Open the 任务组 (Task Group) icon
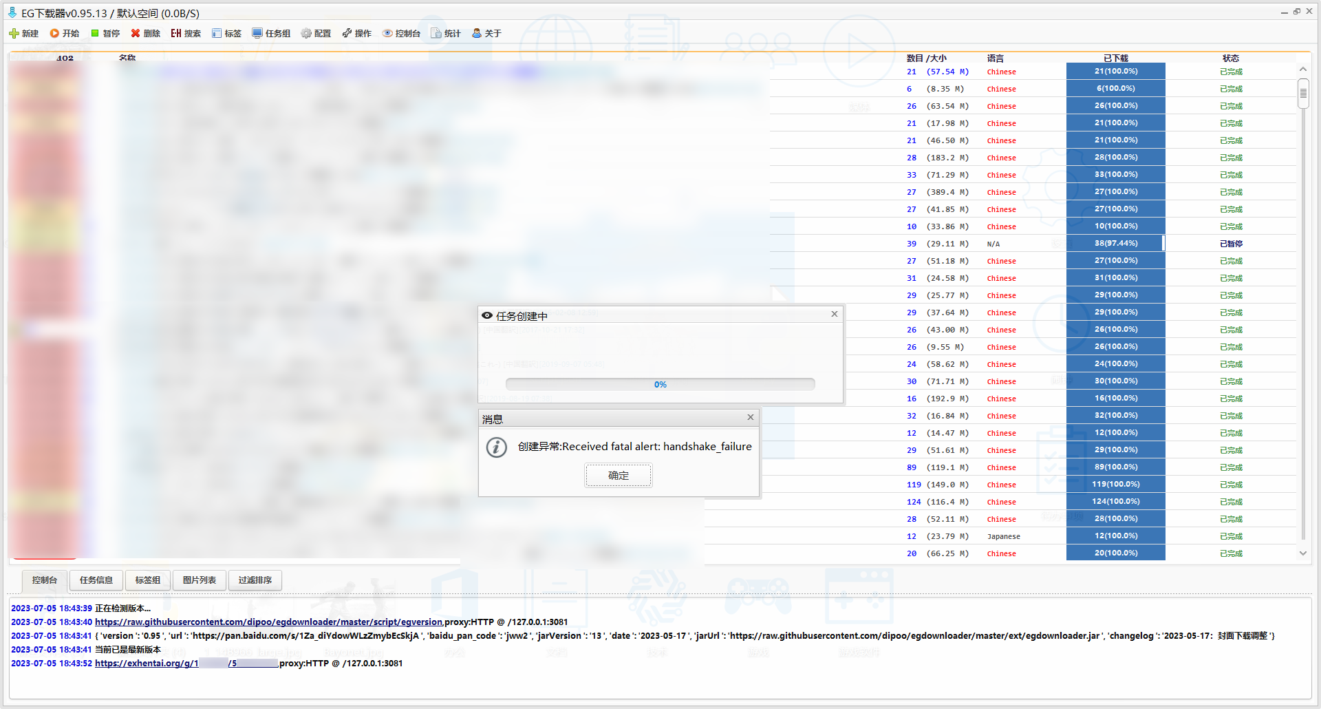Screen dimensions: 1321x709 271,32
